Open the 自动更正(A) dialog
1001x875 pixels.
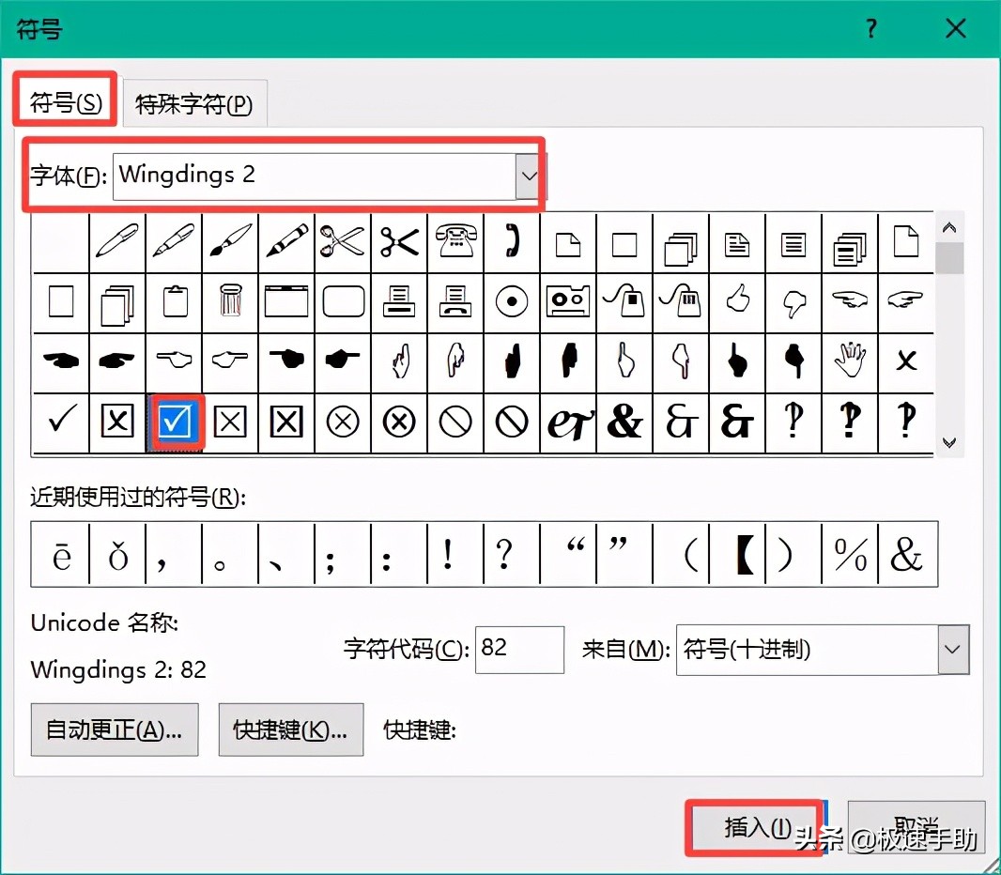114,729
